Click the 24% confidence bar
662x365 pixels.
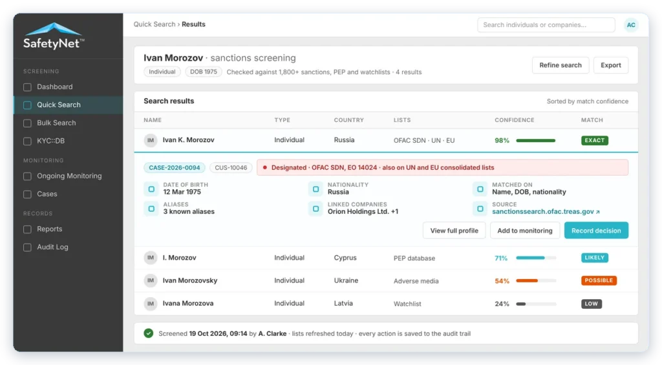pyautogui.click(x=536, y=304)
